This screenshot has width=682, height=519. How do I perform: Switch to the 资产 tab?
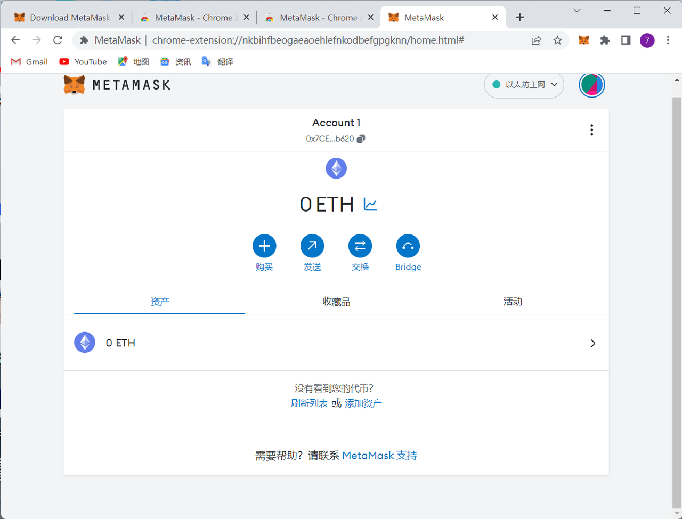[x=160, y=302]
